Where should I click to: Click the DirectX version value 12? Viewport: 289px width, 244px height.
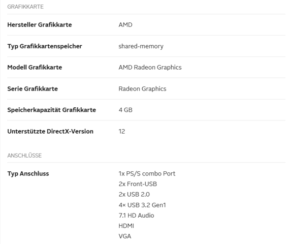click(x=122, y=131)
